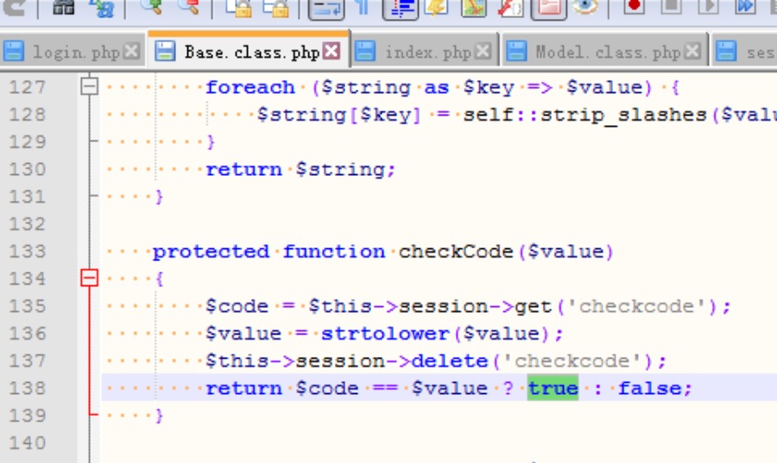Click the 'get' method on line 135
The height and width of the screenshot is (463, 777).
[534, 307]
